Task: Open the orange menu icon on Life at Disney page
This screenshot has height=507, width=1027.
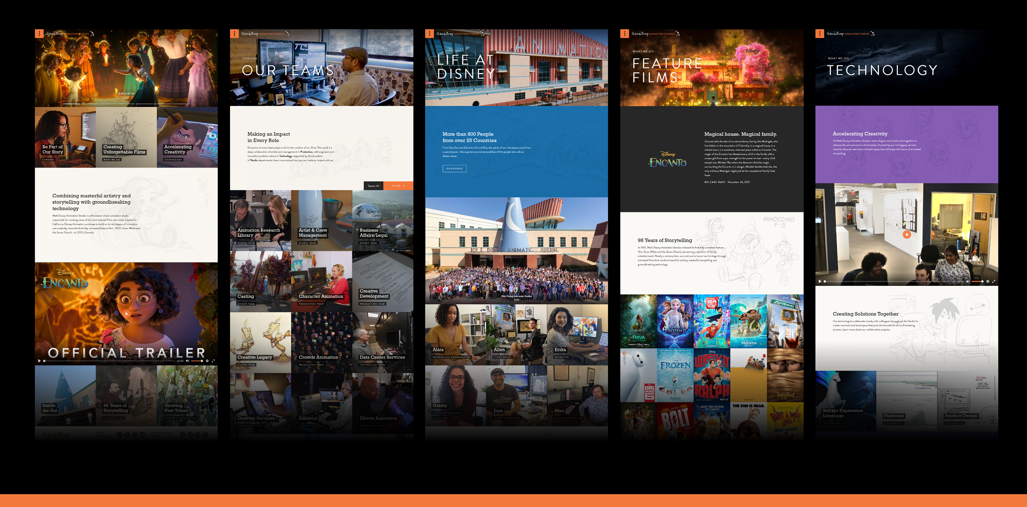Action: click(429, 34)
